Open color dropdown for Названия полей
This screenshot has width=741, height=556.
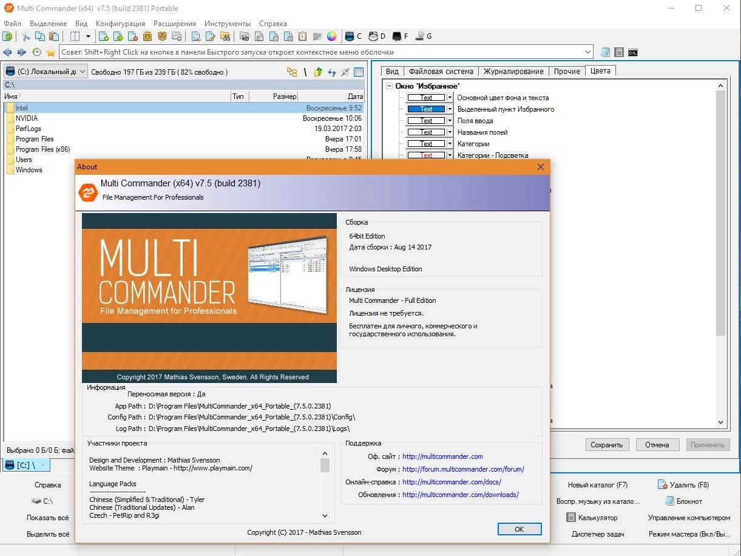(450, 132)
